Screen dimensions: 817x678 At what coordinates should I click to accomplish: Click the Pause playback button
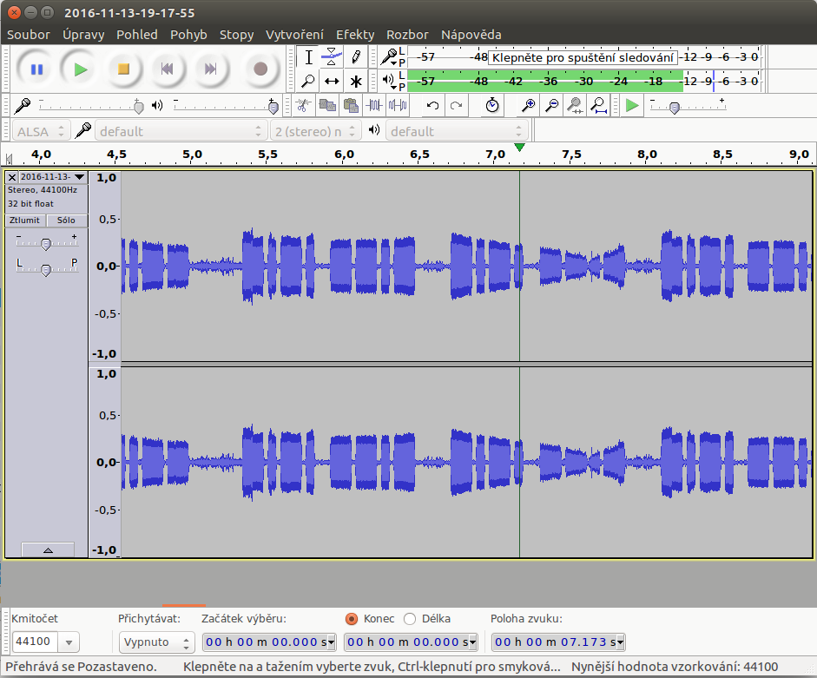tap(36, 69)
